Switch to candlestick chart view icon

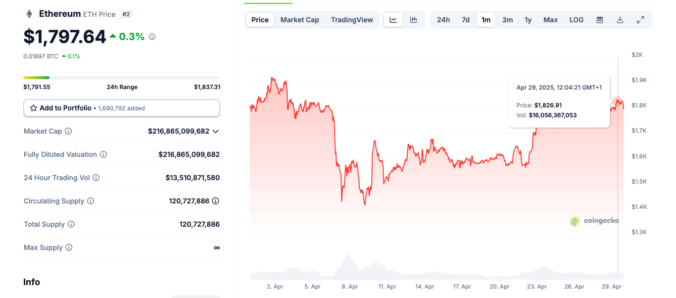(414, 19)
